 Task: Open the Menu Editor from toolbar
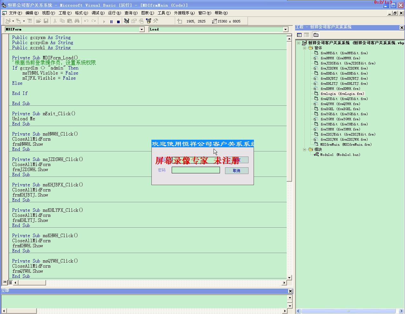30,21
